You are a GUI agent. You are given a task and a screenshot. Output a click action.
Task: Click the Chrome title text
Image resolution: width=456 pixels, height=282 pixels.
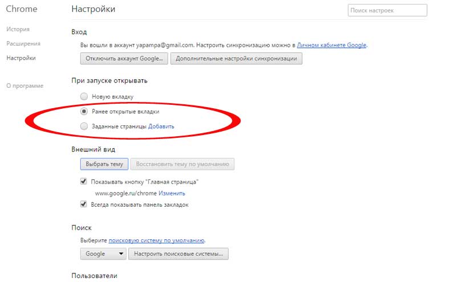tap(22, 9)
